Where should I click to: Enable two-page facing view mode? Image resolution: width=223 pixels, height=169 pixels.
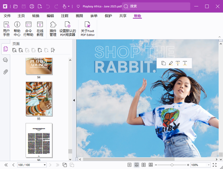click(x=143, y=165)
